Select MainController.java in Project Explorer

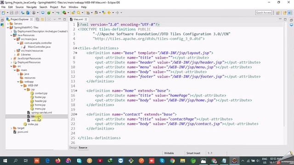(x=39, y=47)
